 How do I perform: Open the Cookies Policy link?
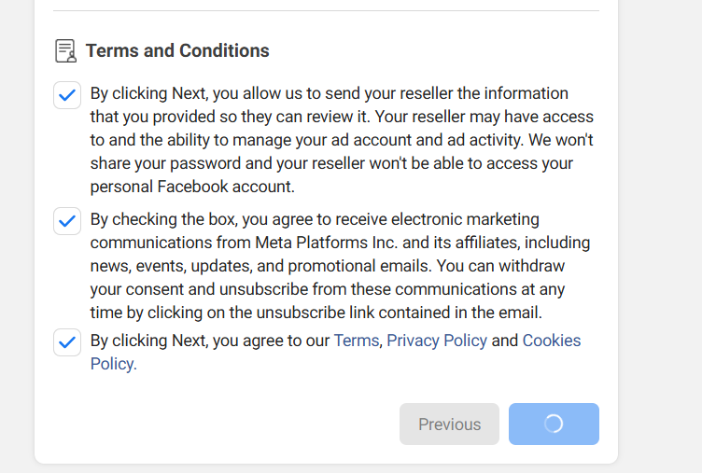pos(335,352)
